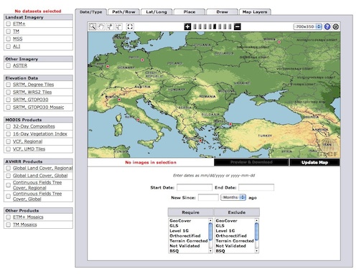The image size is (359, 274).
Task: Zoom out with the minus icon
Action: pyautogui.click(x=237, y=27)
